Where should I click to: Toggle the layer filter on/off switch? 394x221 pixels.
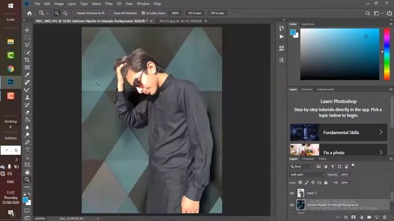coord(353,165)
